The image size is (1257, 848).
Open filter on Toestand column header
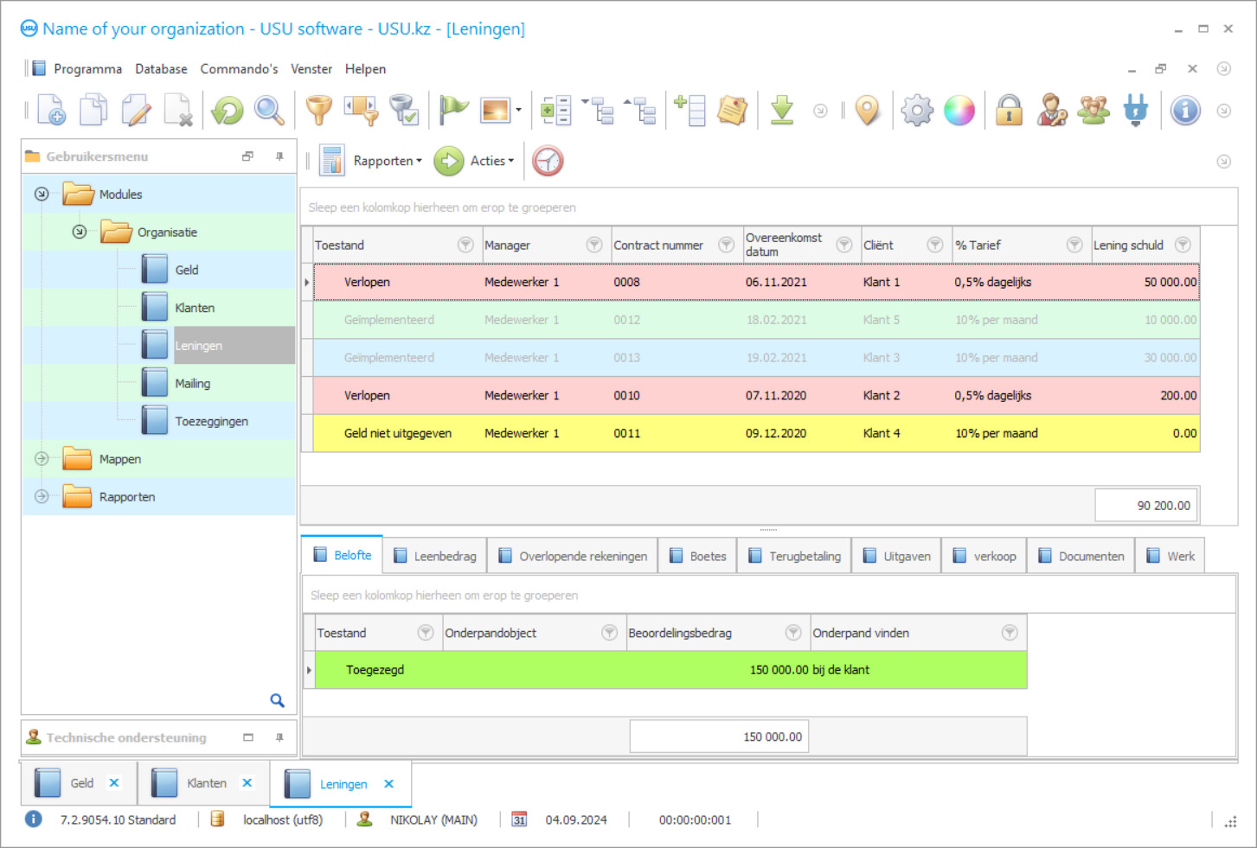click(465, 245)
